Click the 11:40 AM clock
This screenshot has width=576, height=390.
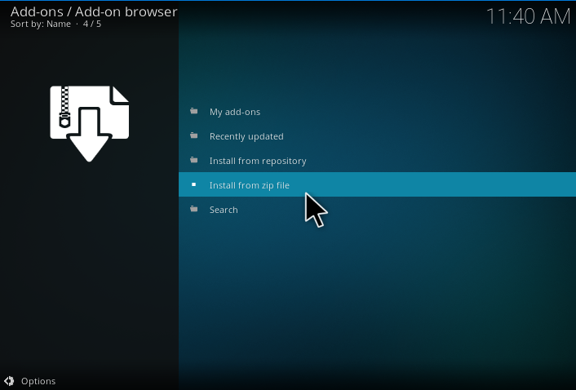528,16
